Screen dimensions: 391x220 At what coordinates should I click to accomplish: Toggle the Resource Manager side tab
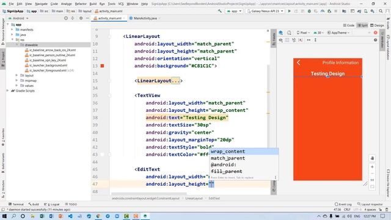[x=3, y=31]
